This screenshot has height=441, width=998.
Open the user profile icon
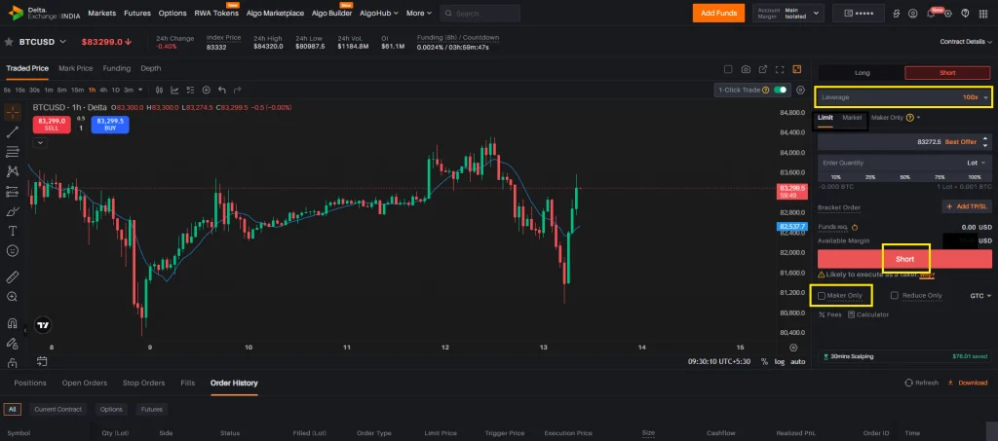coord(913,14)
